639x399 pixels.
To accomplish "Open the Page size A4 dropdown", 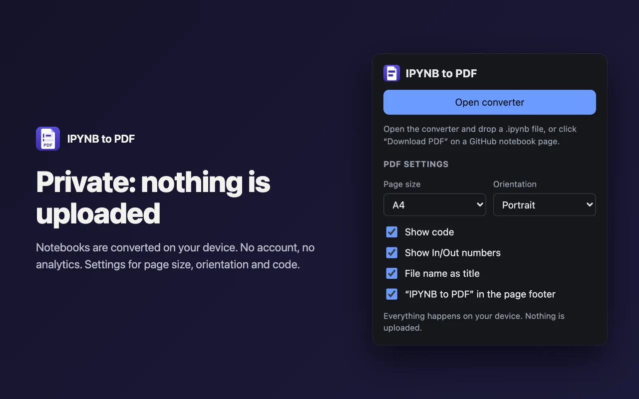I will click(x=434, y=204).
